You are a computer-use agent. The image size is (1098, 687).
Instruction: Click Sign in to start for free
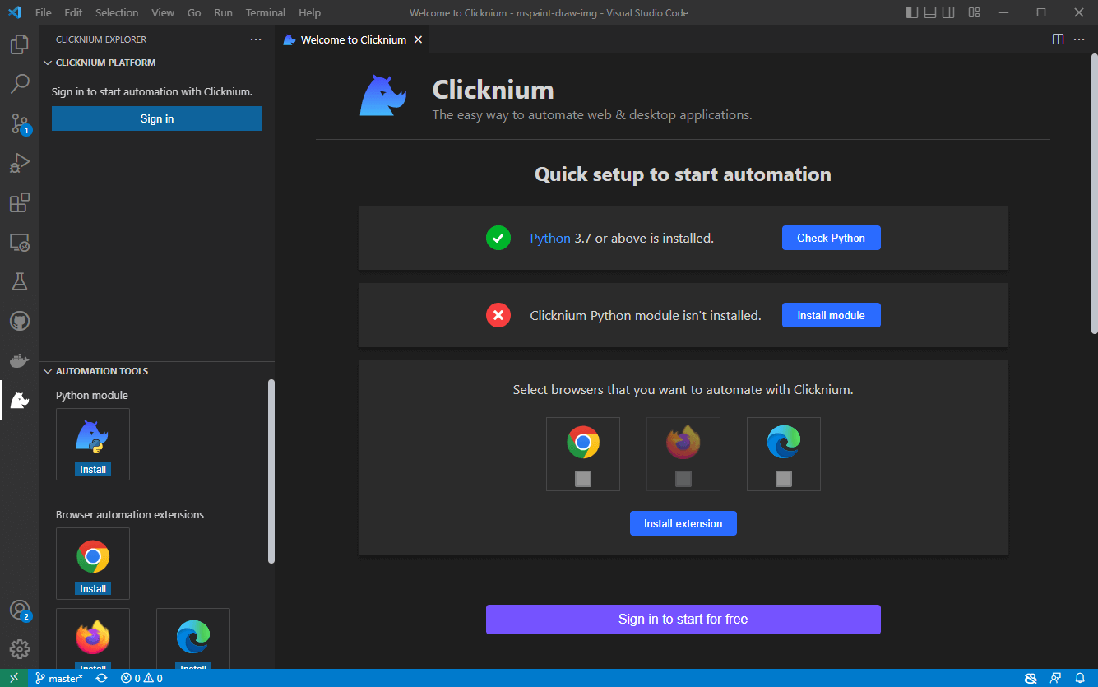tap(683, 620)
